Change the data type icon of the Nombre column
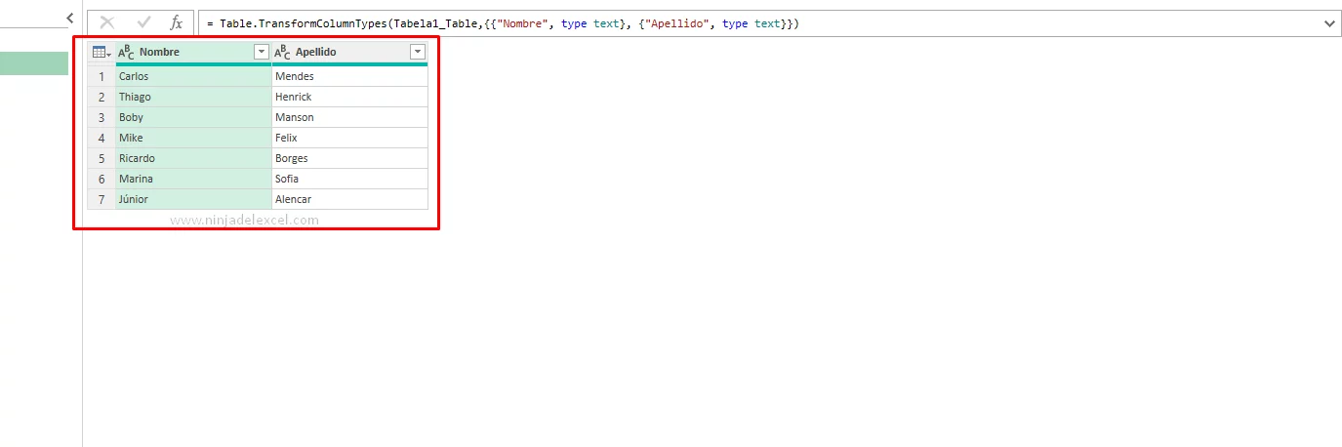This screenshot has width=1342, height=447. tap(127, 52)
